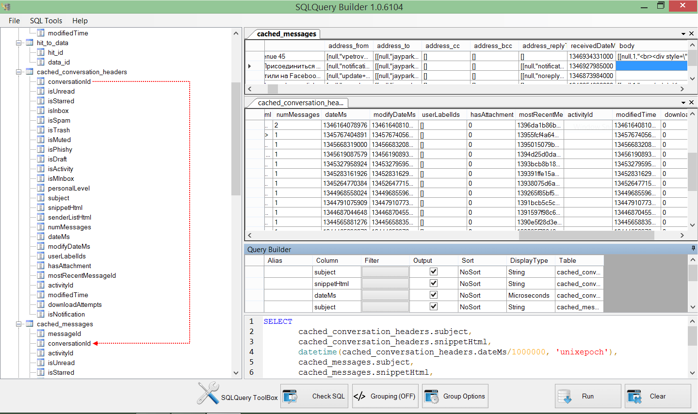Click the isNotification column icon
The height and width of the screenshot is (414, 698).
[41, 314]
